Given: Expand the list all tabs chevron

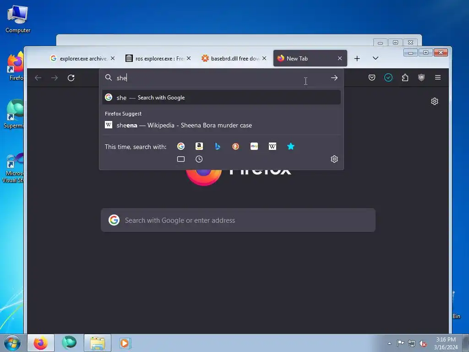Looking at the screenshot, I should [x=376, y=58].
